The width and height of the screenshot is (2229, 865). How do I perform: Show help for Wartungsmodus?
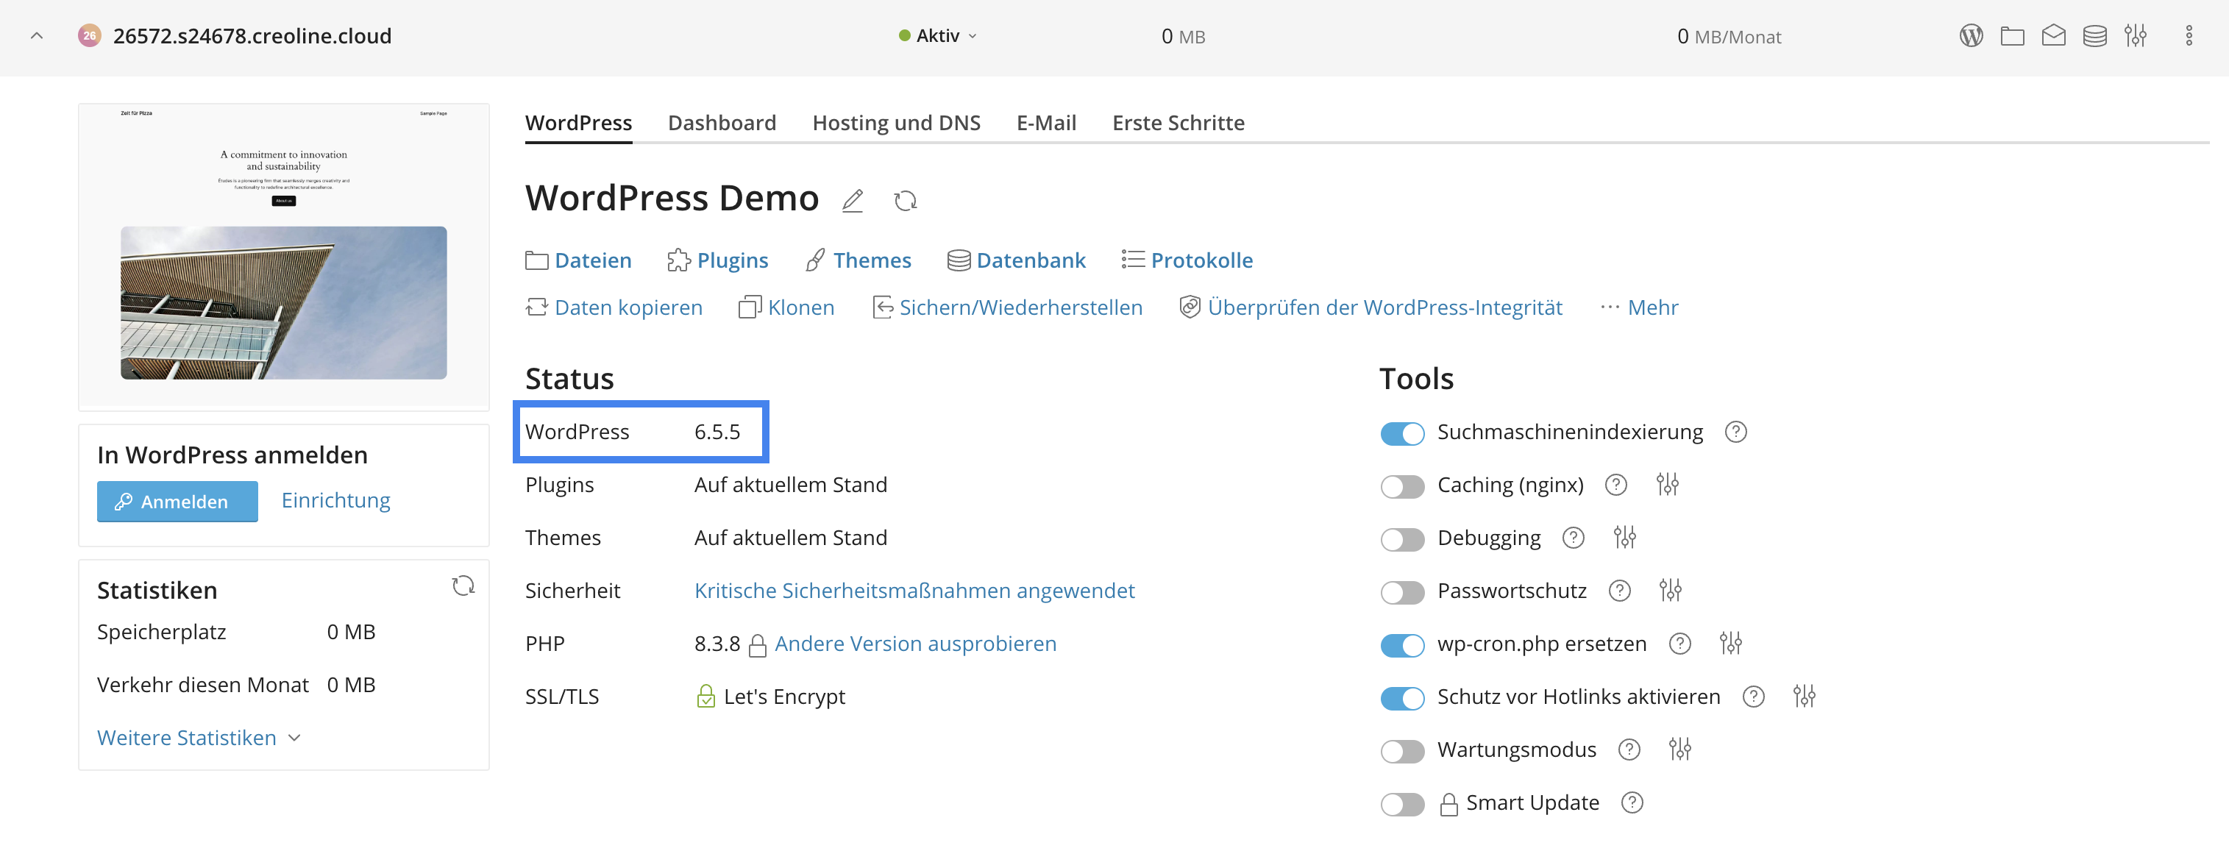1629,750
